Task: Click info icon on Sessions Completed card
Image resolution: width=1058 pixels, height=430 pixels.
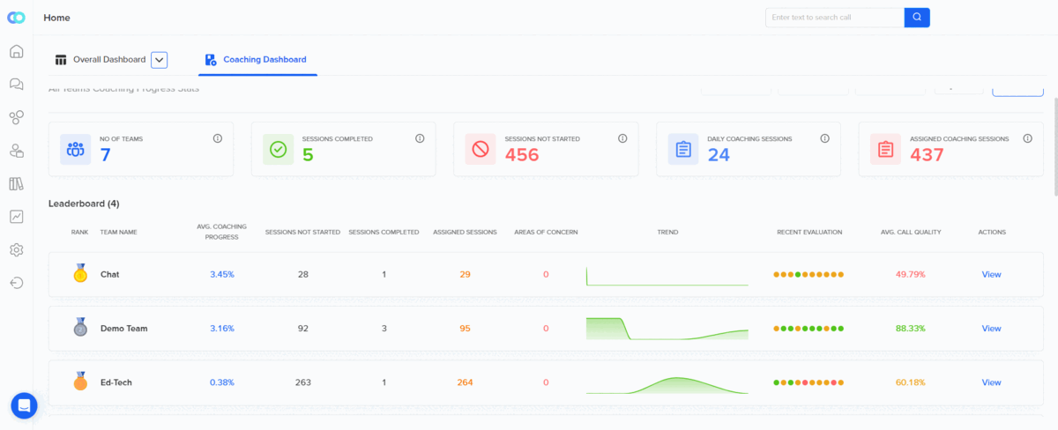Action: click(x=420, y=138)
